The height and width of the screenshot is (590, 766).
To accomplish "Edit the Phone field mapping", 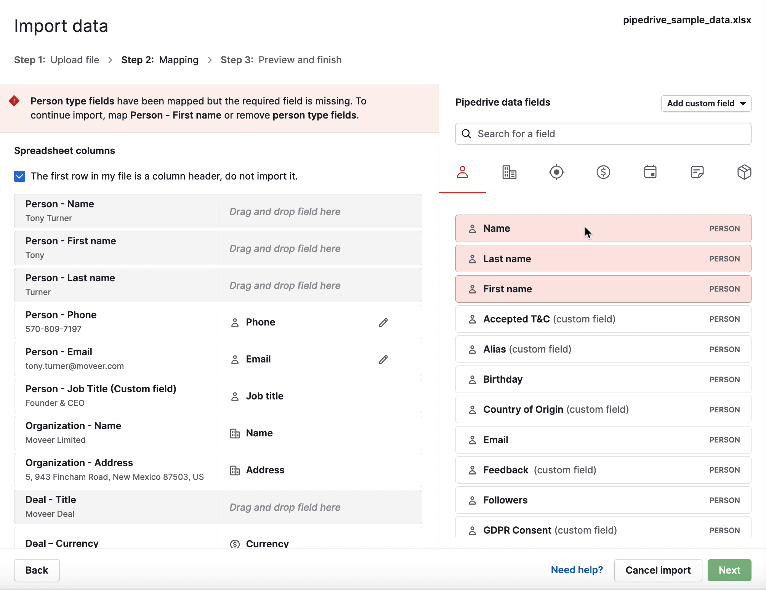I will (x=383, y=322).
